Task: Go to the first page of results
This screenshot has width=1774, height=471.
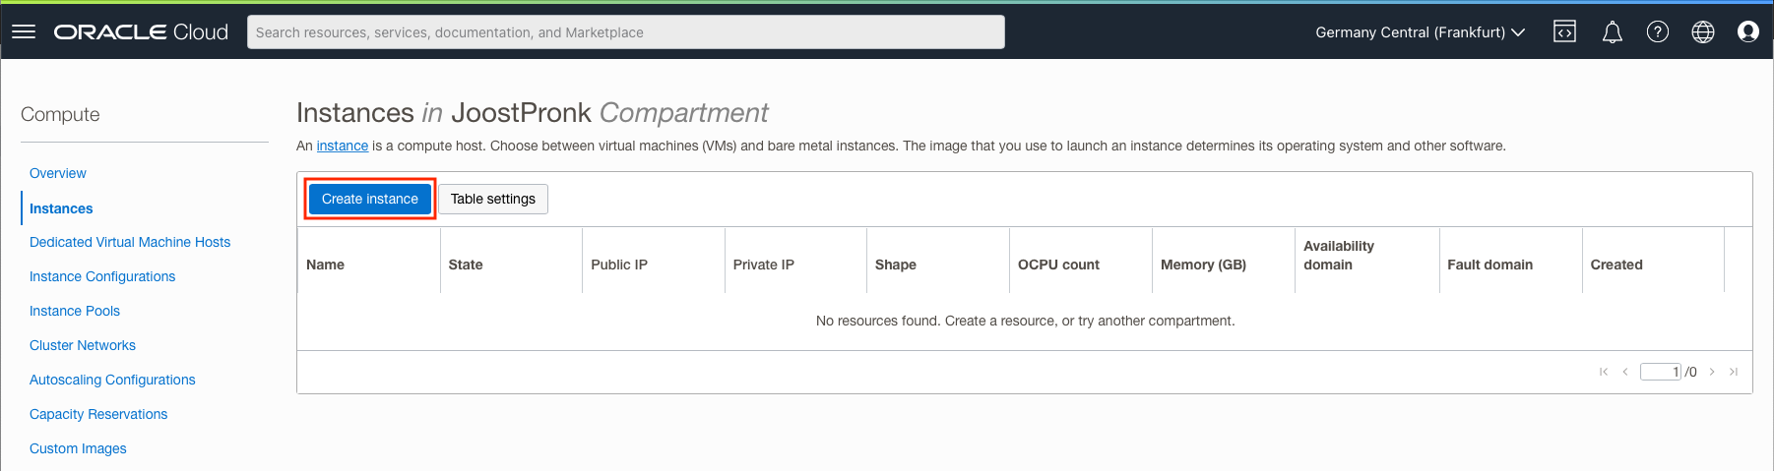Action: [x=1604, y=372]
